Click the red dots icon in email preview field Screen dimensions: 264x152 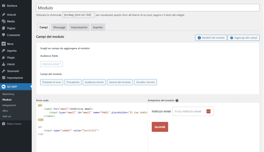tap(208, 111)
